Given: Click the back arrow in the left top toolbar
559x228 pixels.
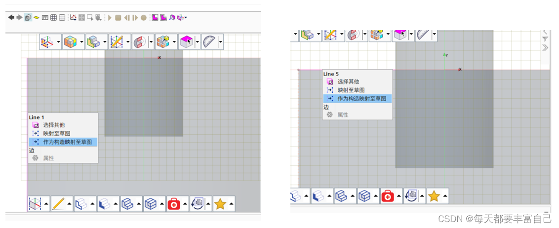Looking at the screenshot, I should (x=11, y=17).
